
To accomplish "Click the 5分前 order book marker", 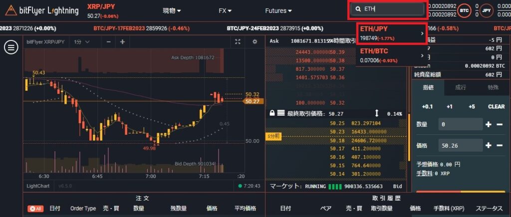I will click(273, 137).
